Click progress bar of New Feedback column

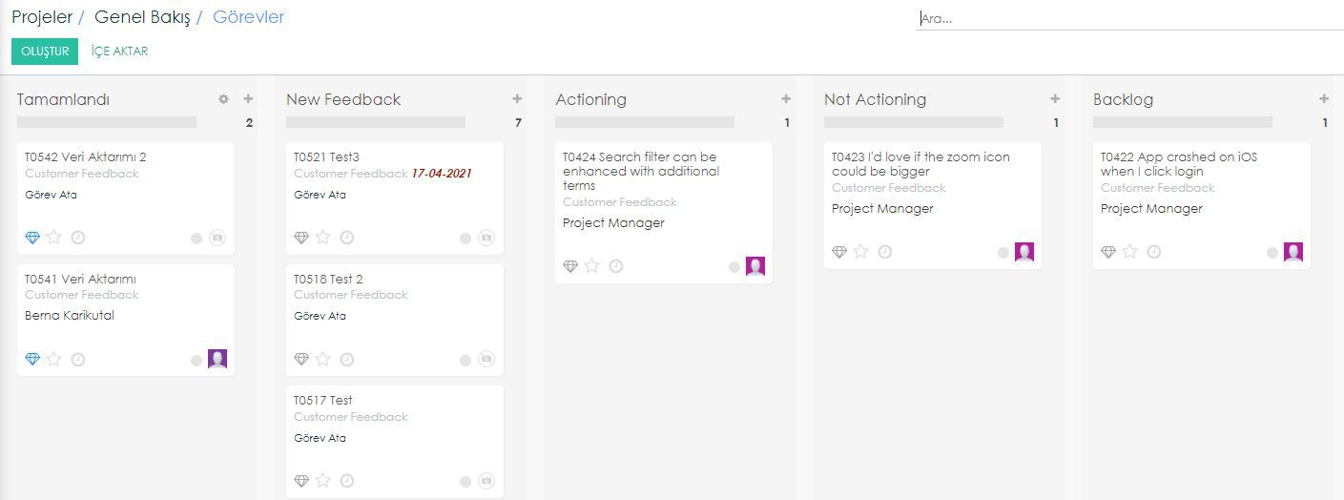click(376, 122)
